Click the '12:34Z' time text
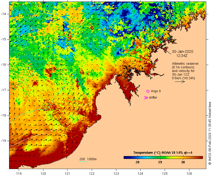The width and height of the screenshot is (213, 176). pyautogui.click(x=182, y=56)
